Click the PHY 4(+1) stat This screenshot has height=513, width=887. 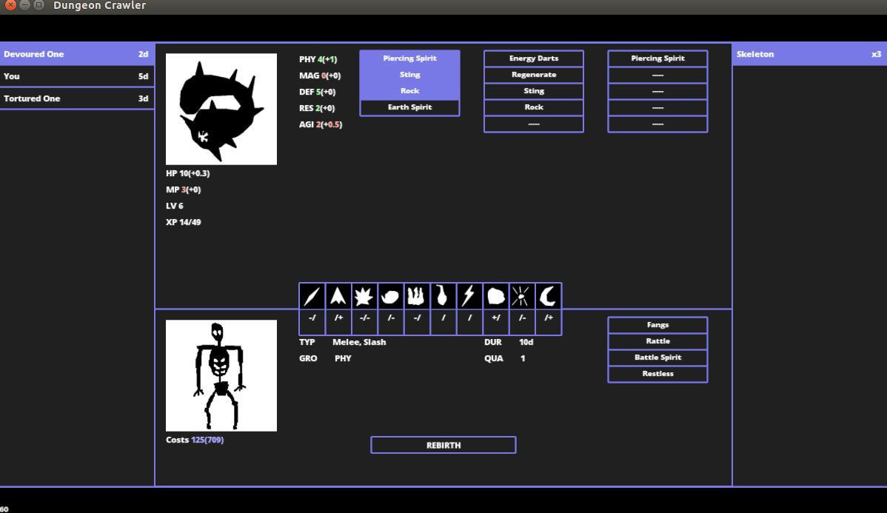coord(318,59)
